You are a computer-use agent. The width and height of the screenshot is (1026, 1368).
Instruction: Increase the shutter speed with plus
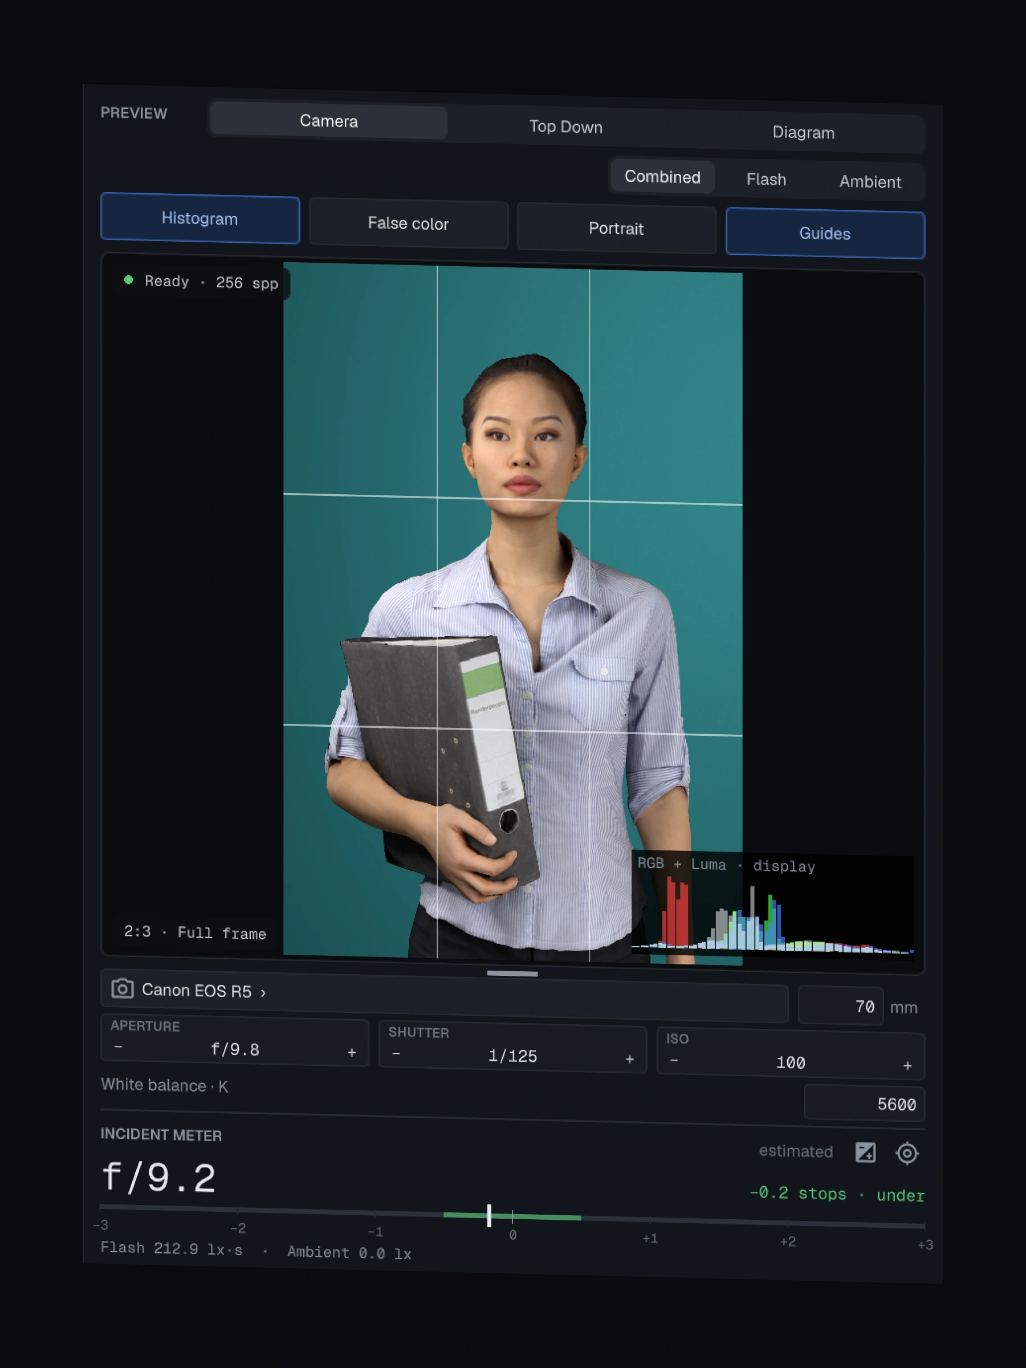[x=630, y=1059]
